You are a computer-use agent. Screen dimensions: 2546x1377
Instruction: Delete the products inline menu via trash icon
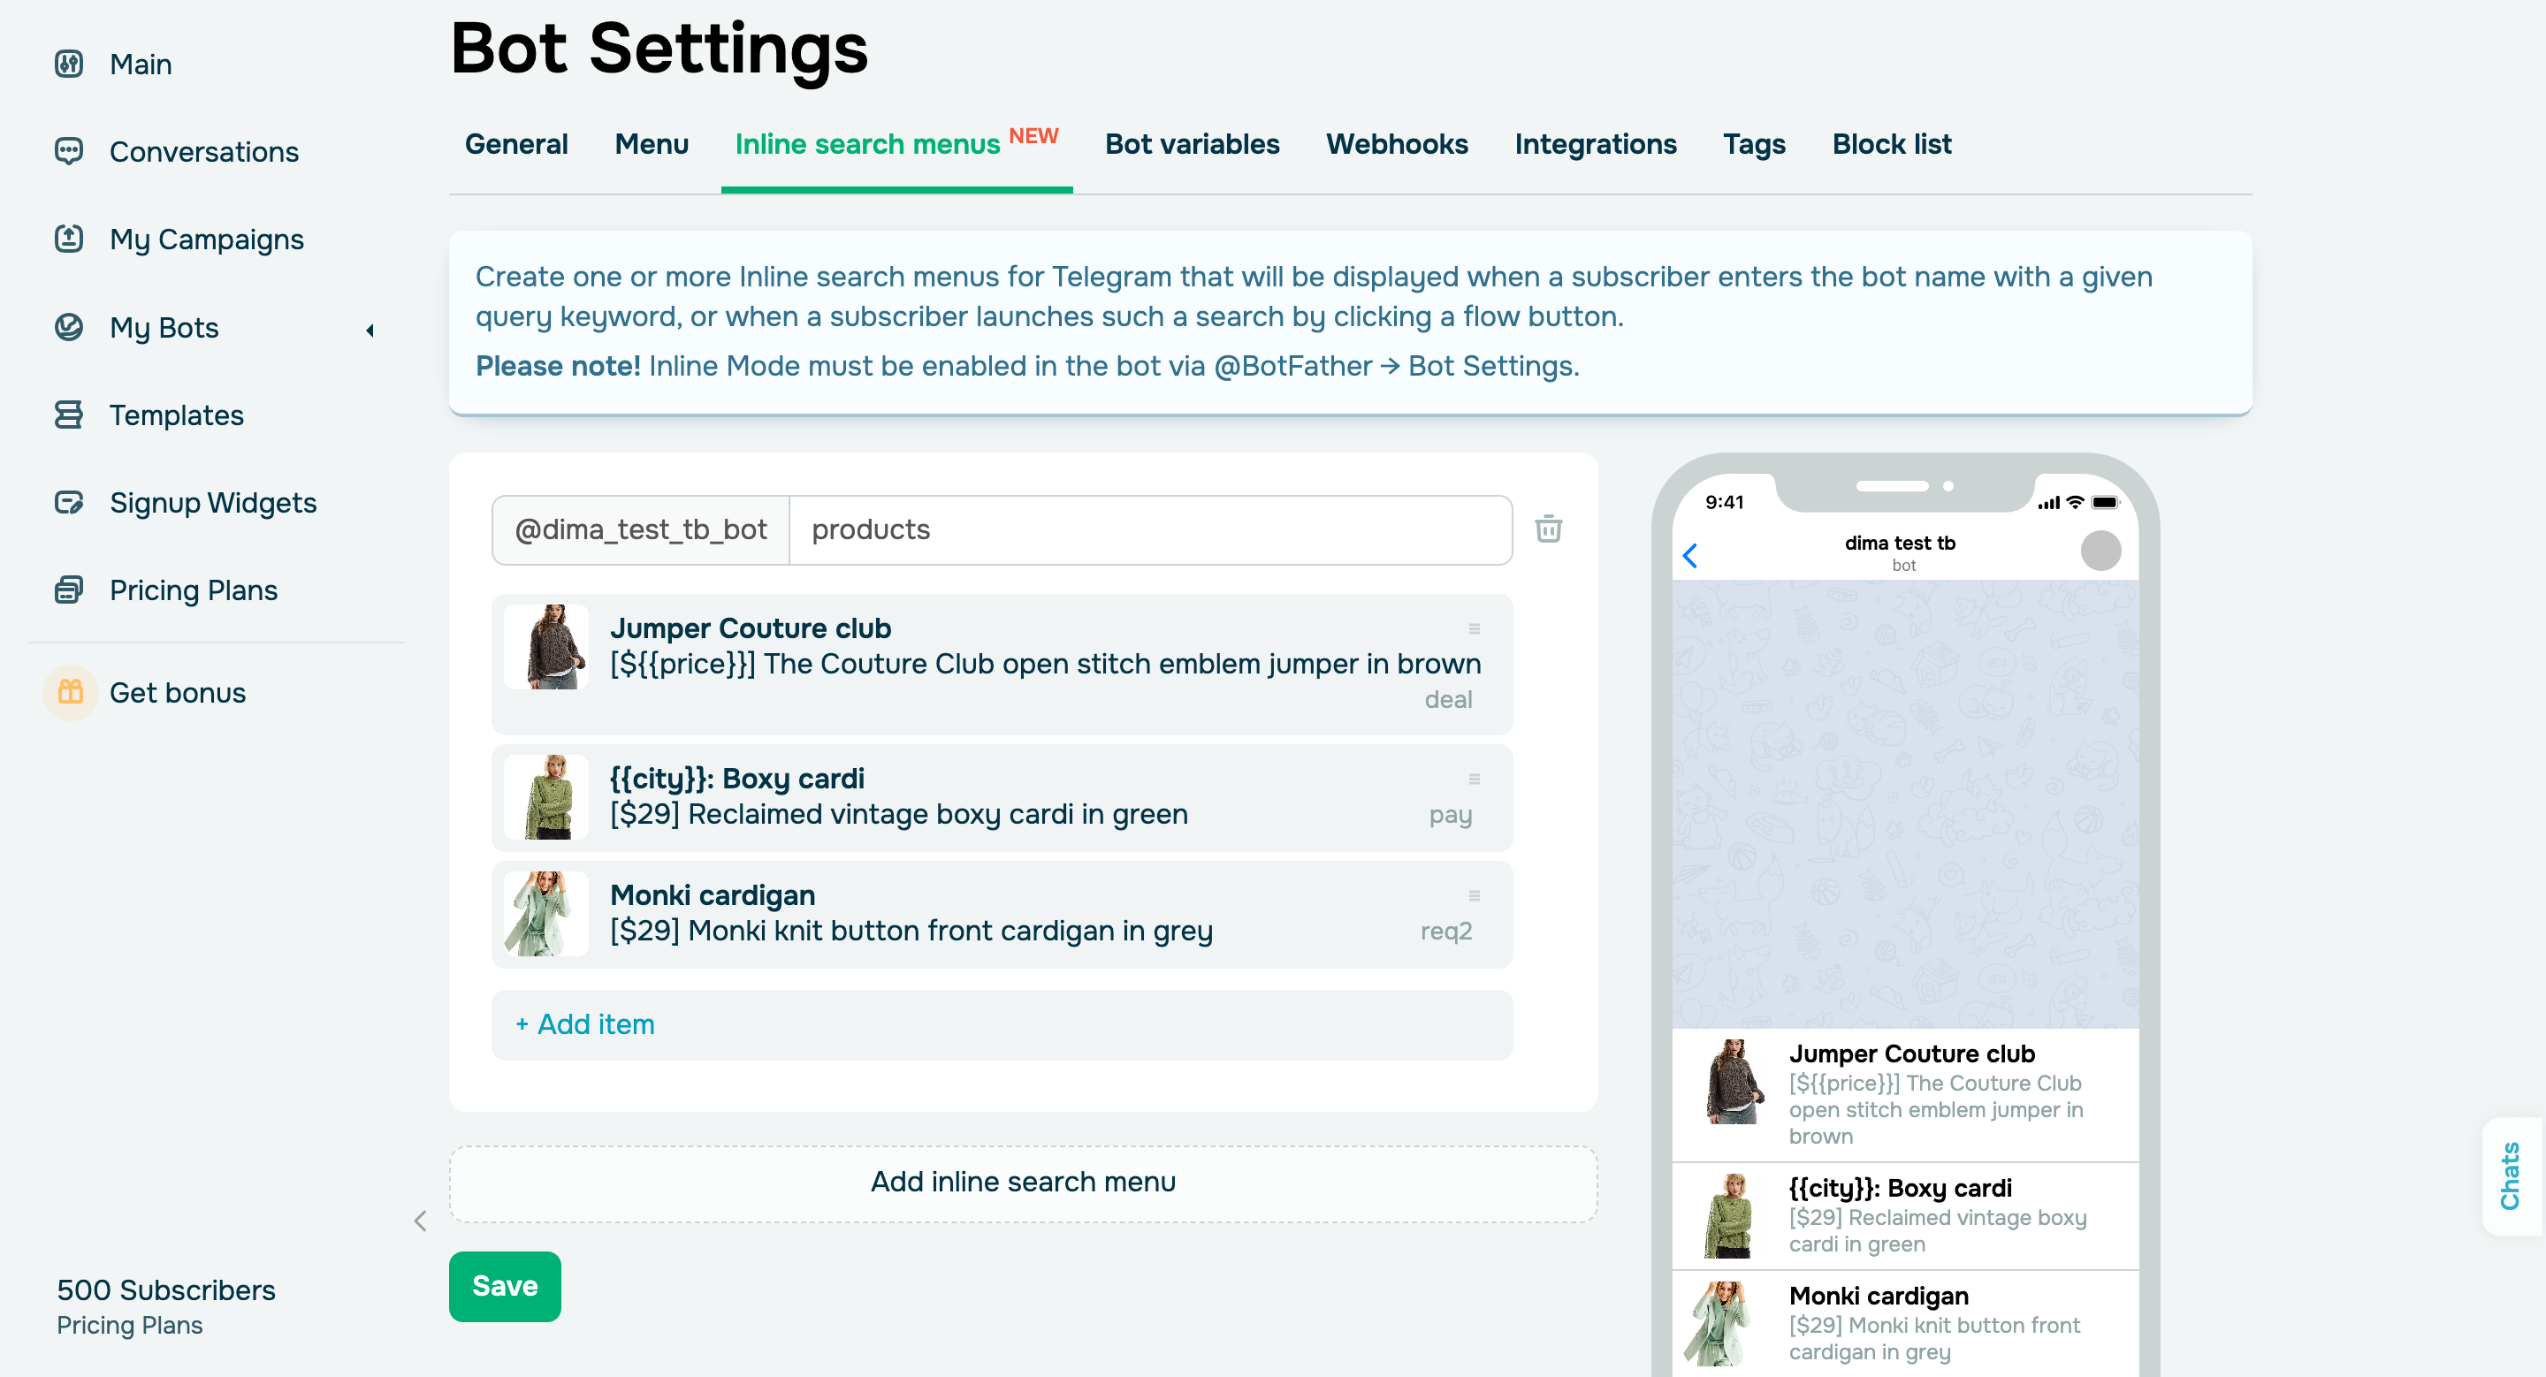[1548, 529]
